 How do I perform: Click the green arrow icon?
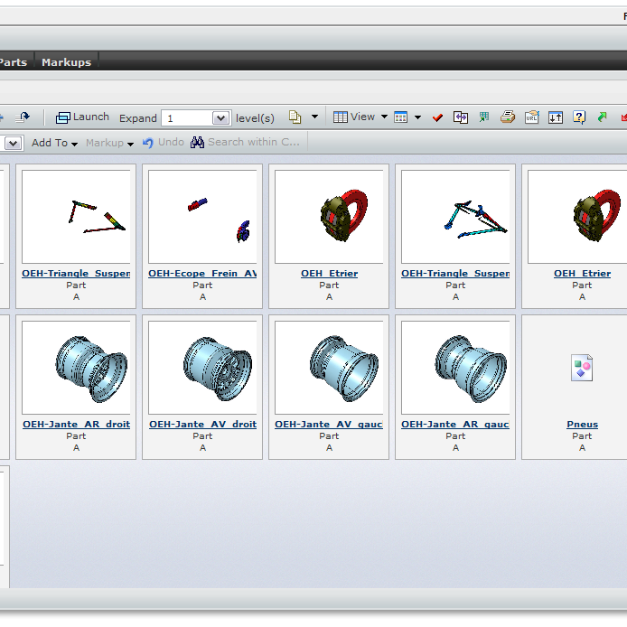tap(602, 117)
